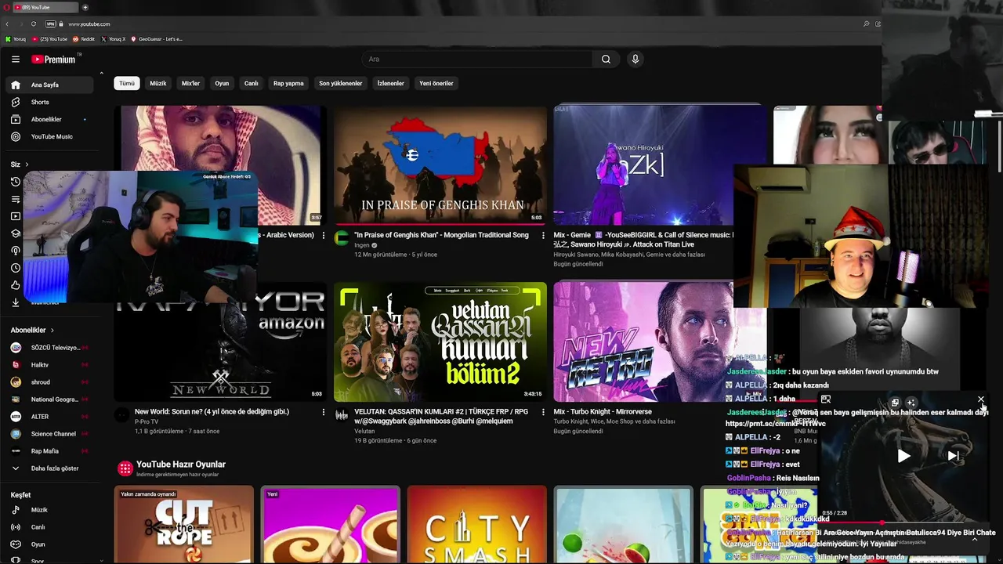Select the Yeni öneriler chip

click(436, 83)
